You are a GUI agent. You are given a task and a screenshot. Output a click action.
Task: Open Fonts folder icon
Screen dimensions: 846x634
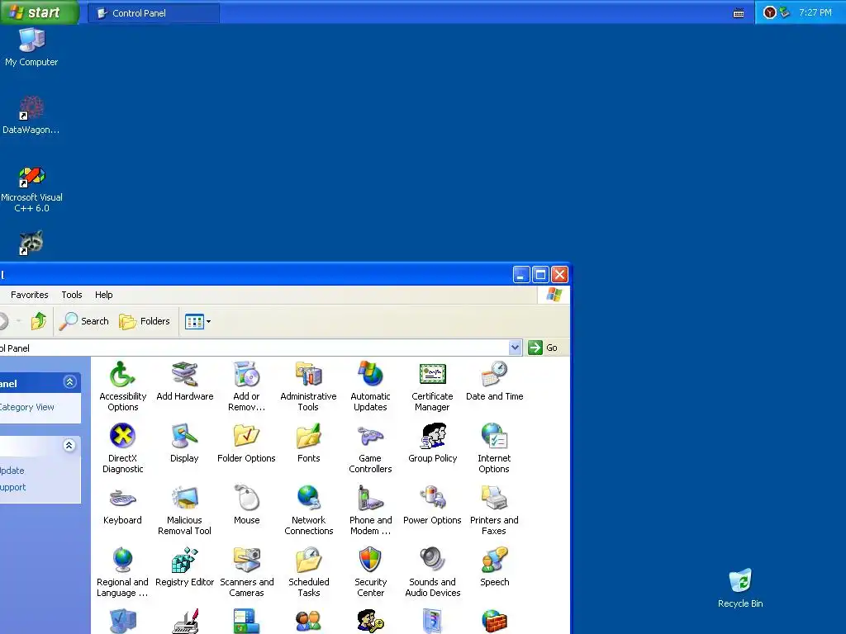click(309, 443)
